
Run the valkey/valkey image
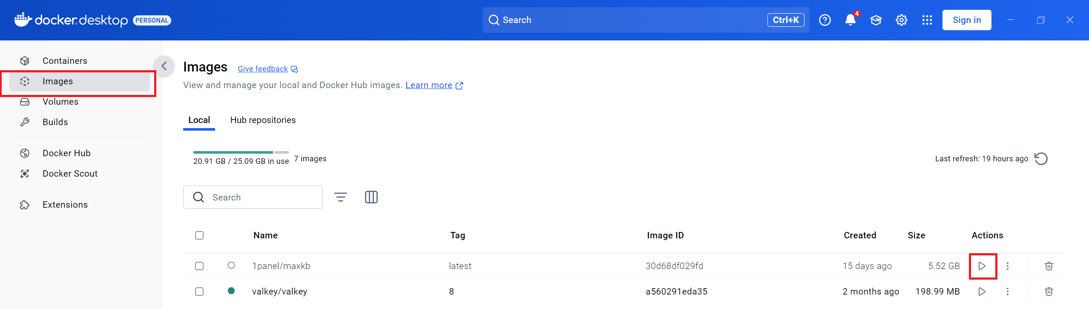(982, 292)
